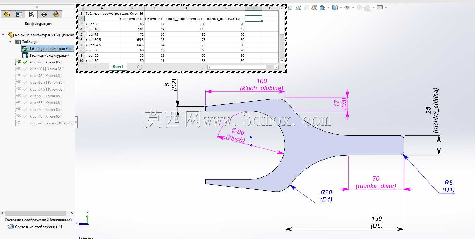Image resolution: width=475 pixels, height=239 pixels.
Task: Click the left panel horizontal scrollbar right arrow
Action: point(72,213)
